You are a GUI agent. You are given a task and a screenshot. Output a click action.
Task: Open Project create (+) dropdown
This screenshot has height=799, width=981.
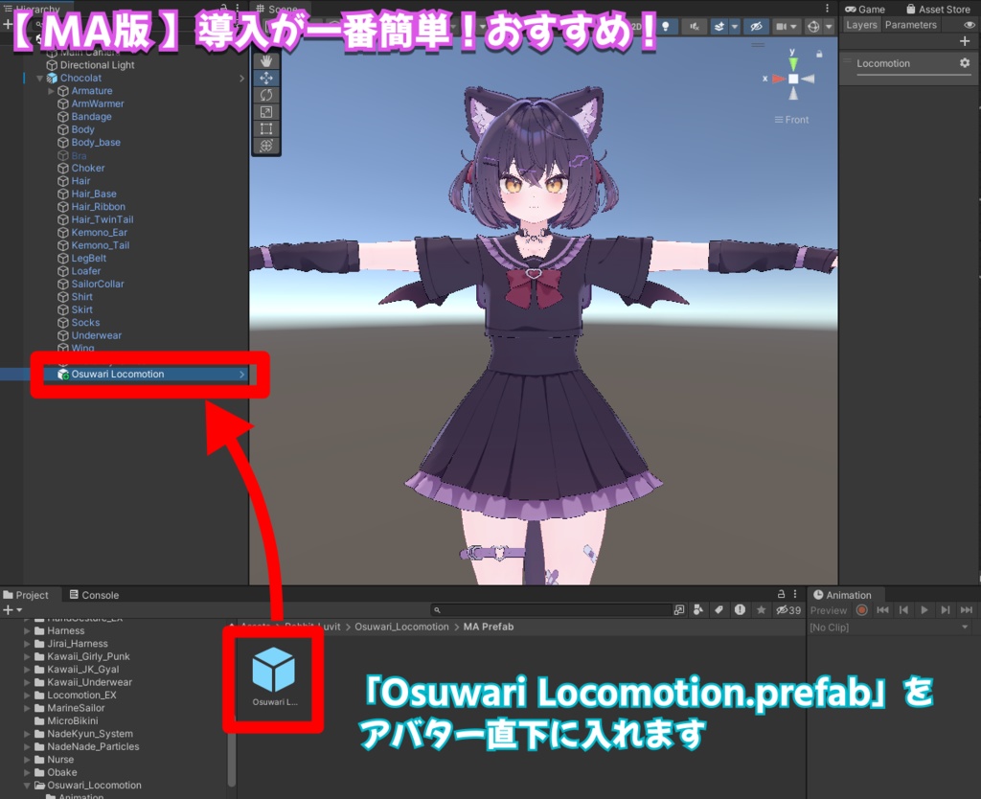coord(12,610)
